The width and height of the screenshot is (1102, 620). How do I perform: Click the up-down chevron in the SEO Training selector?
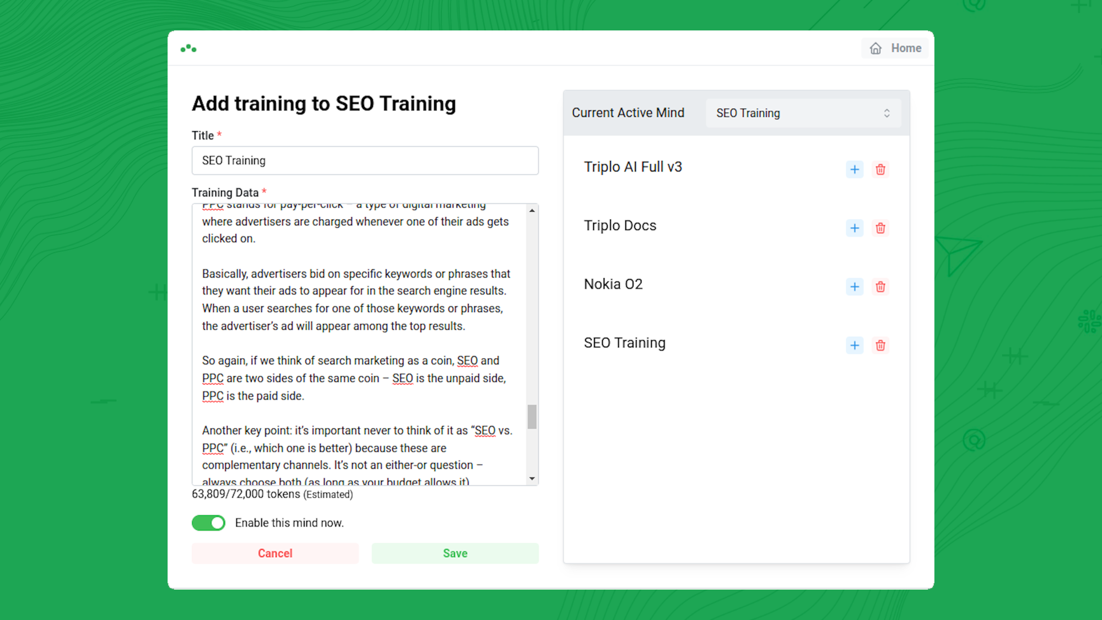click(x=887, y=113)
